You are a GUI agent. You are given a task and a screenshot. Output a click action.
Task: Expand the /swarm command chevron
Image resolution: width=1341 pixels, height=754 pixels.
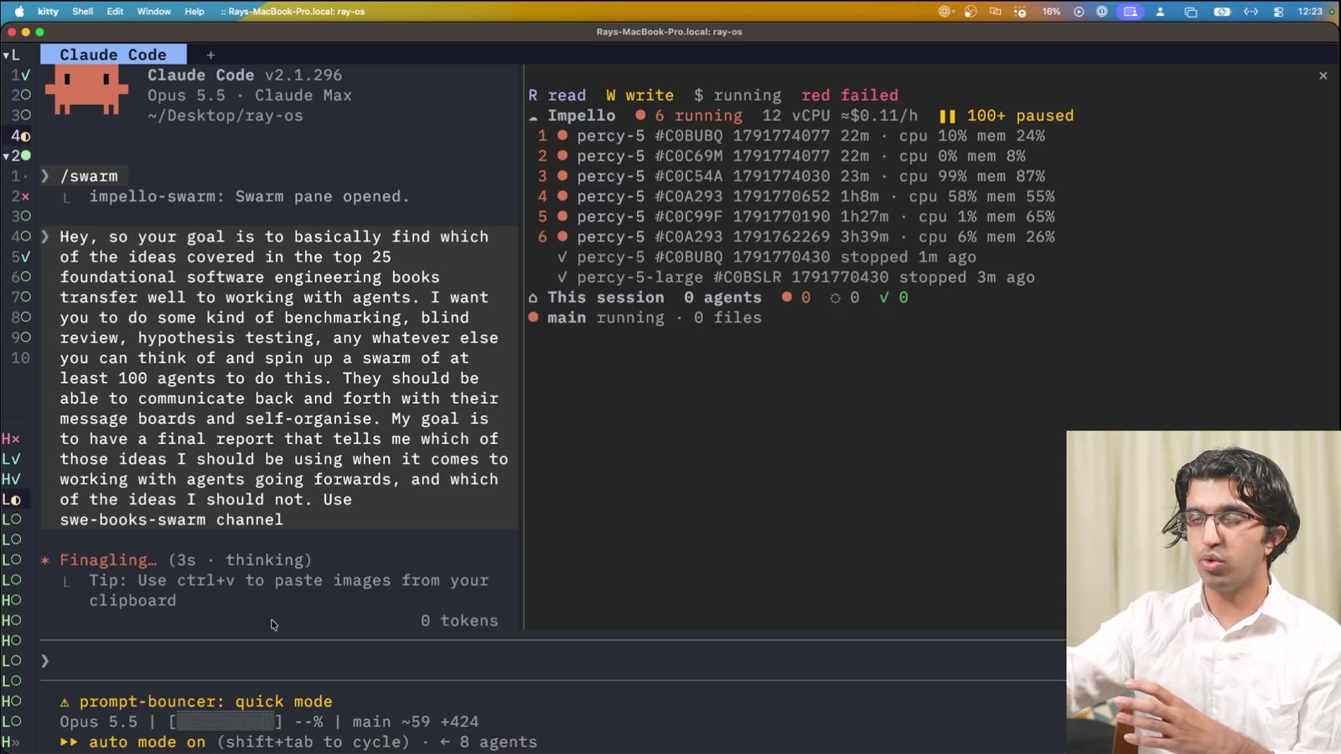coord(45,176)
